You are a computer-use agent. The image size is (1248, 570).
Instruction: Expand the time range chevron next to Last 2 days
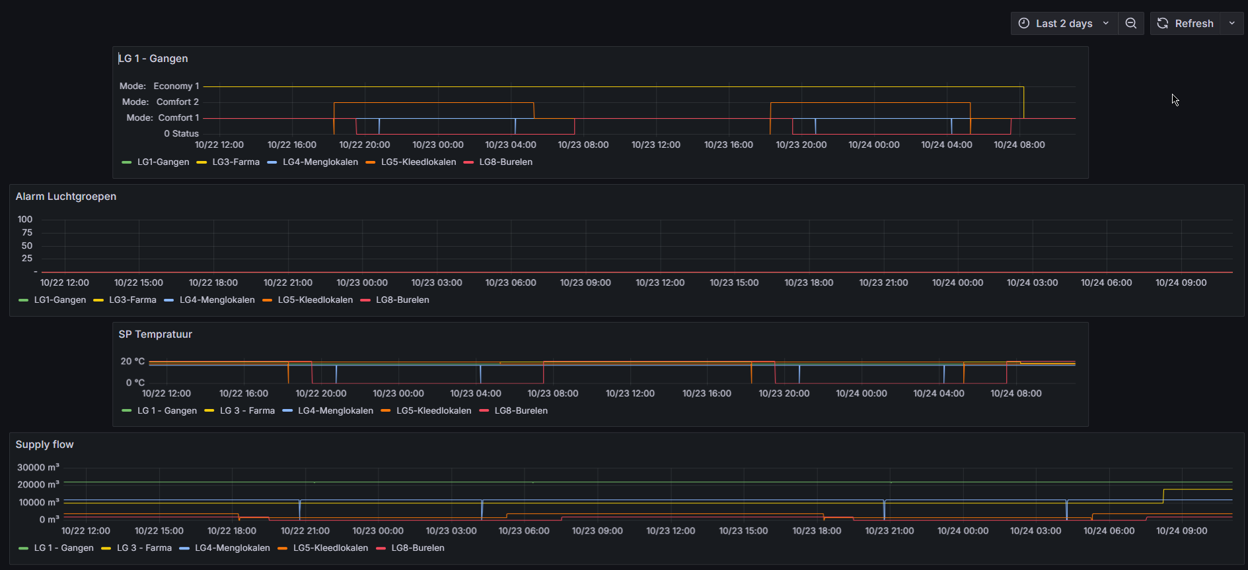click(1106, 23)
